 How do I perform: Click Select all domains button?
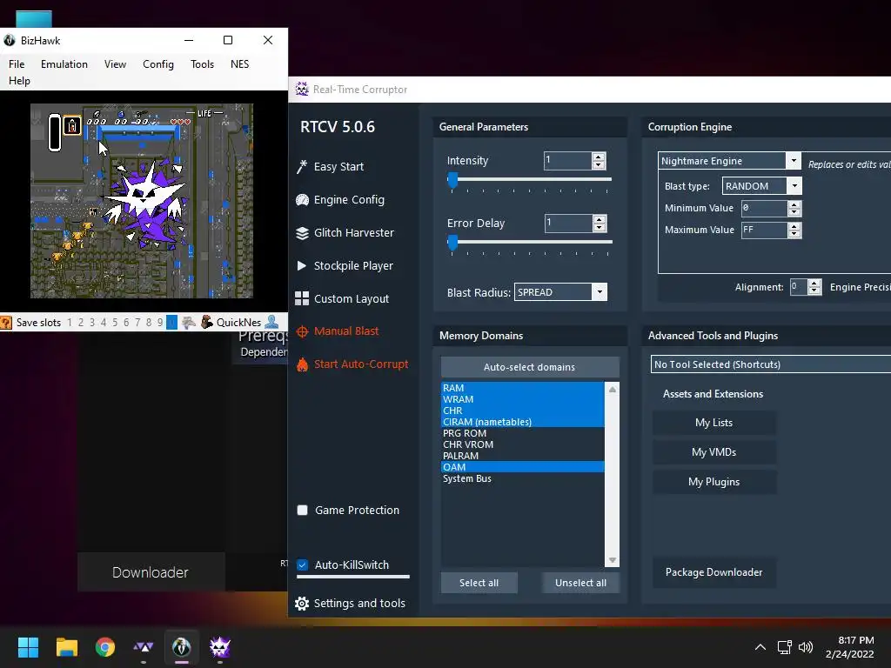[479, 583]
